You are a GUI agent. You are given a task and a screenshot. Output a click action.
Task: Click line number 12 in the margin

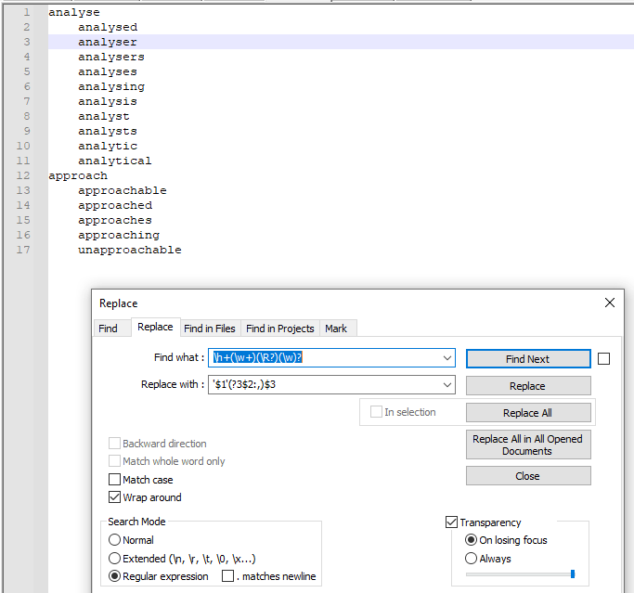click(x=23, y=175)
